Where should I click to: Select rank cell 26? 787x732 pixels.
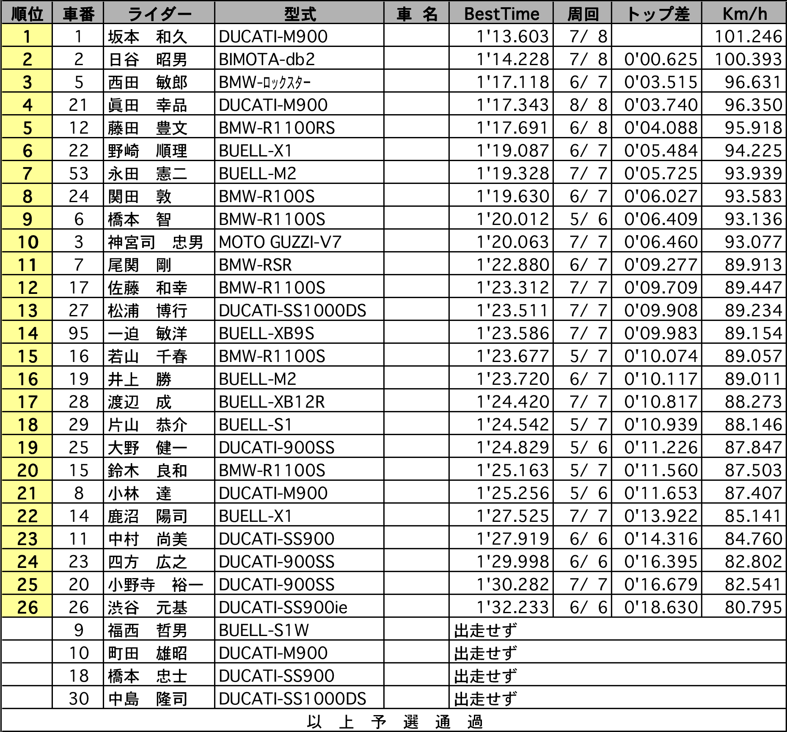coord(27,607)
